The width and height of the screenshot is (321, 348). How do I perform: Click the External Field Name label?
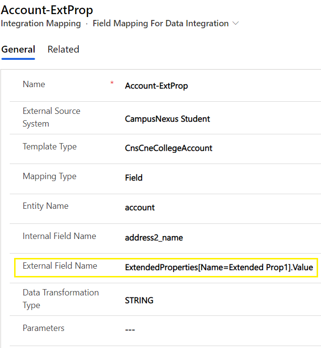pyautogui.click(x=60, y=266)
